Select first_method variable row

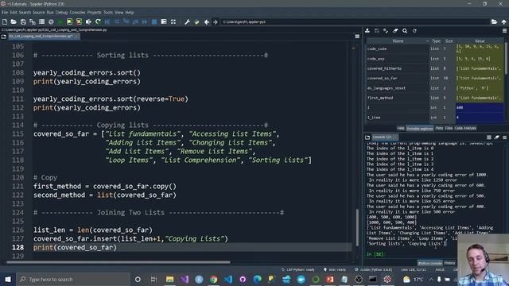point(435,98)
